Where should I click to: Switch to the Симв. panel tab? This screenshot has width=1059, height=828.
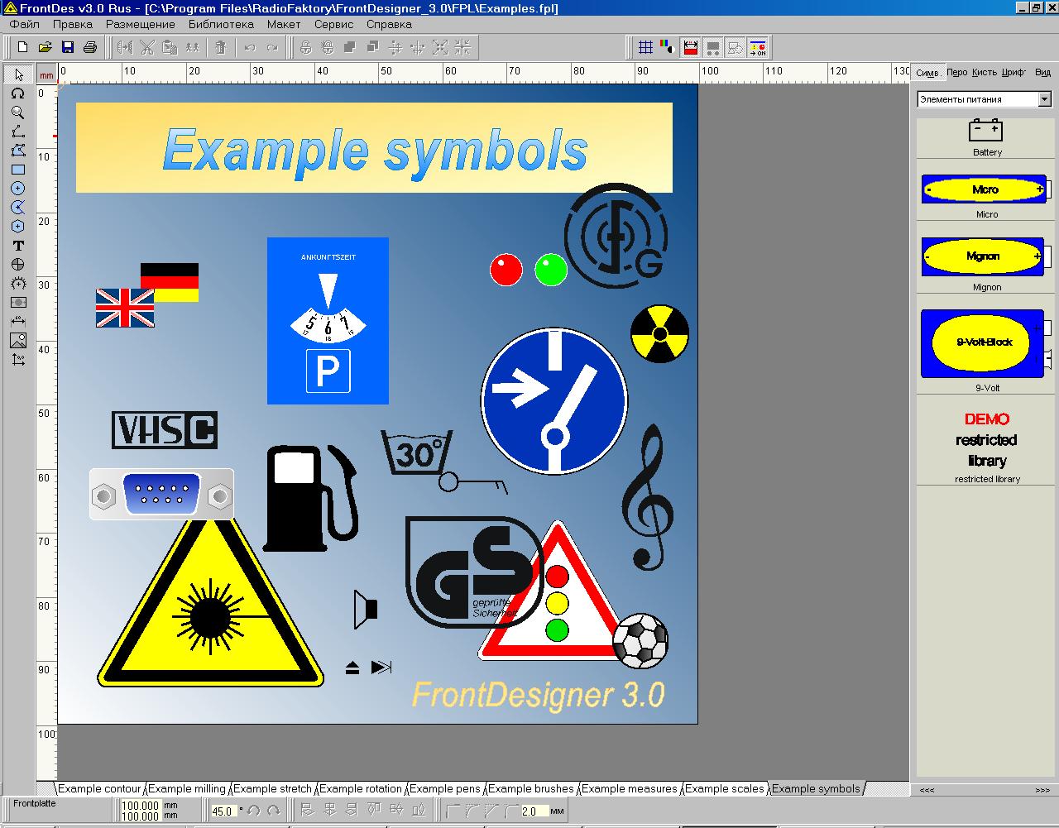coord(927,73)
